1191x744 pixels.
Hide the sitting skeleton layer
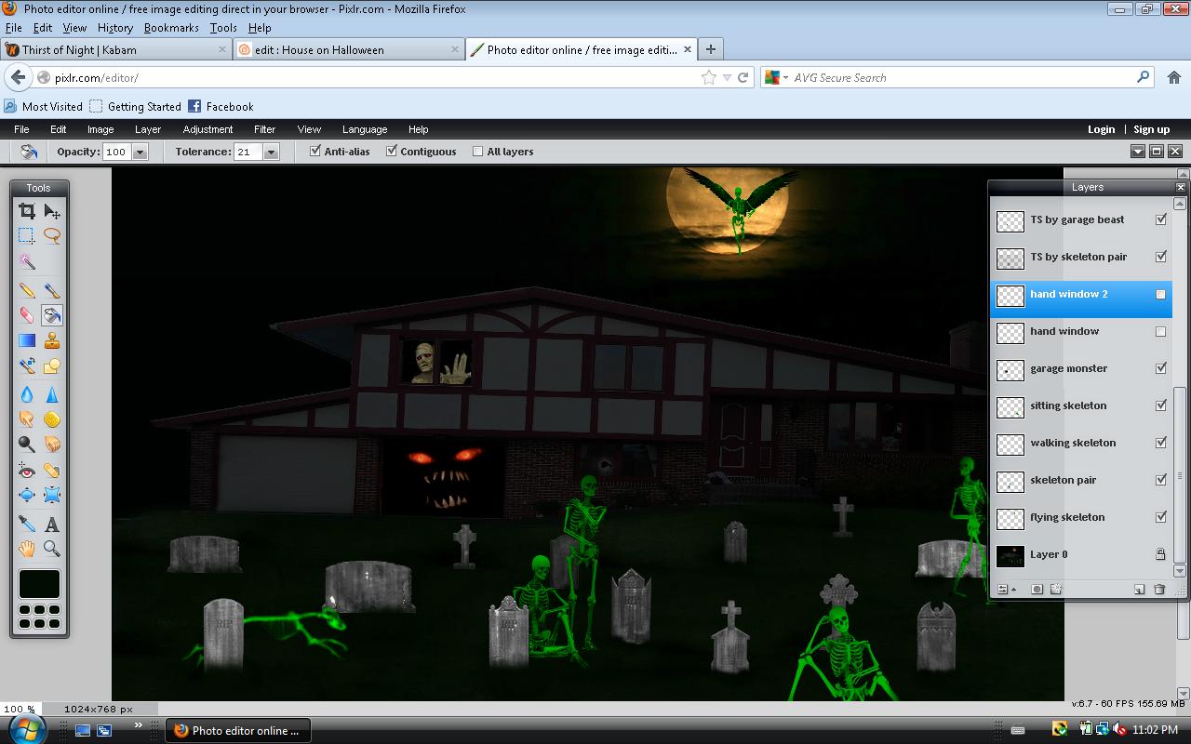pos(1160,405)
